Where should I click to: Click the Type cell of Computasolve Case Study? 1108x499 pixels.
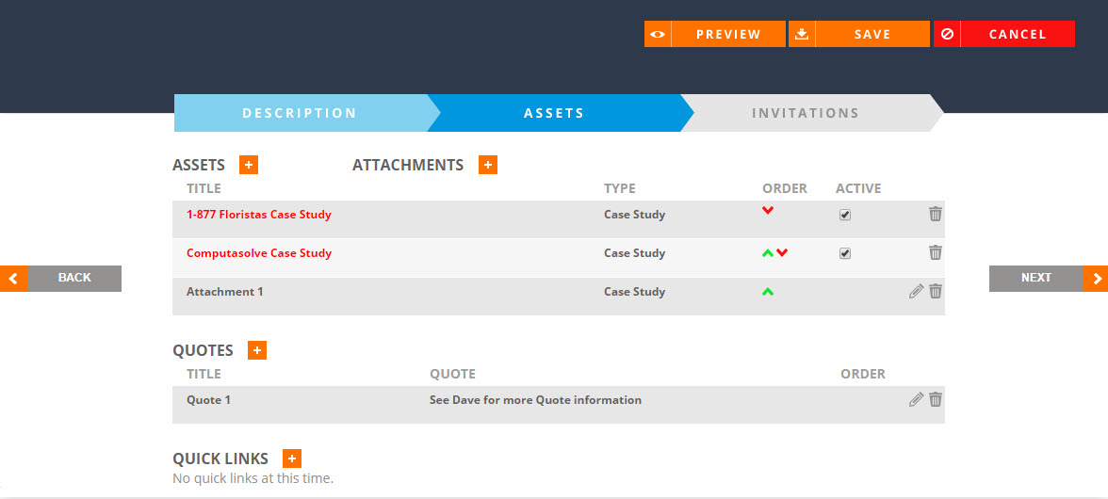(x=635, y=252)
